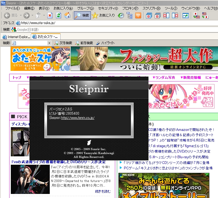Click the I've concert singer thumbnail
Screen dimensions: 218x198
click(30, 179)
